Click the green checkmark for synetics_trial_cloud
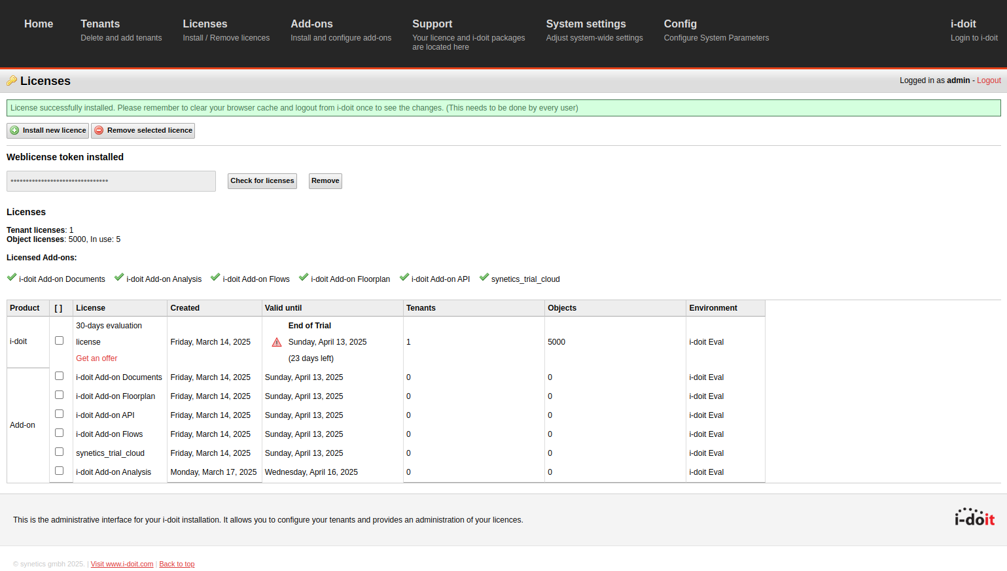 click(x=484, y=277)
